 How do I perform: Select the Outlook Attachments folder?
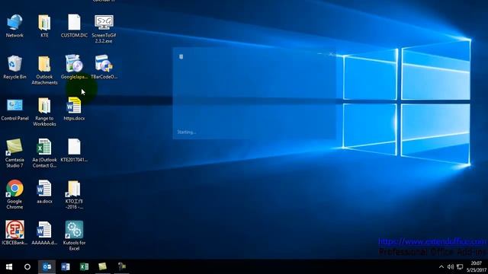pos(44,70)
